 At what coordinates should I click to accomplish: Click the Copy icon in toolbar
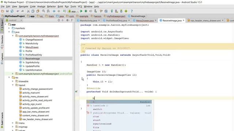(x=33, y=11)
